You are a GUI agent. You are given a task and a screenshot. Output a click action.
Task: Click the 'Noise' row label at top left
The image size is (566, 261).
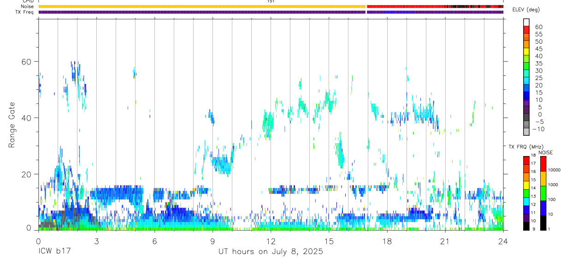(x=28, y=6)
